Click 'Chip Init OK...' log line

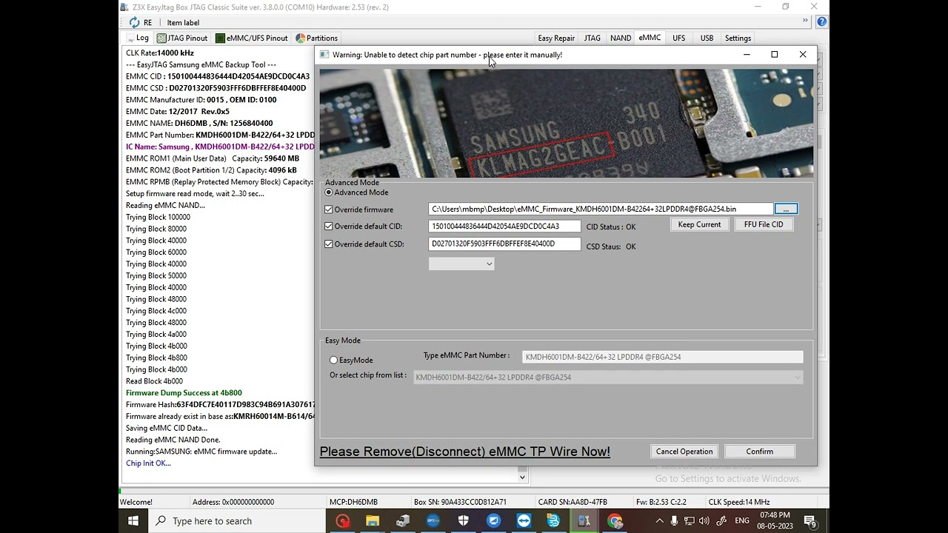pos(148,463)
